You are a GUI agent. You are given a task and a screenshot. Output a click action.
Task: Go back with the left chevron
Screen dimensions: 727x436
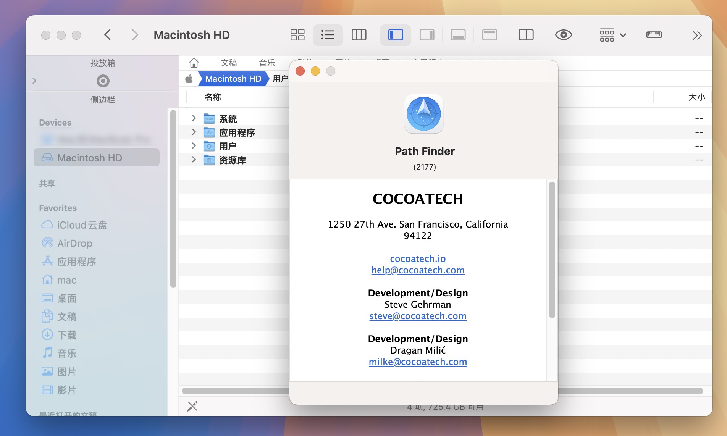(108, 35)
